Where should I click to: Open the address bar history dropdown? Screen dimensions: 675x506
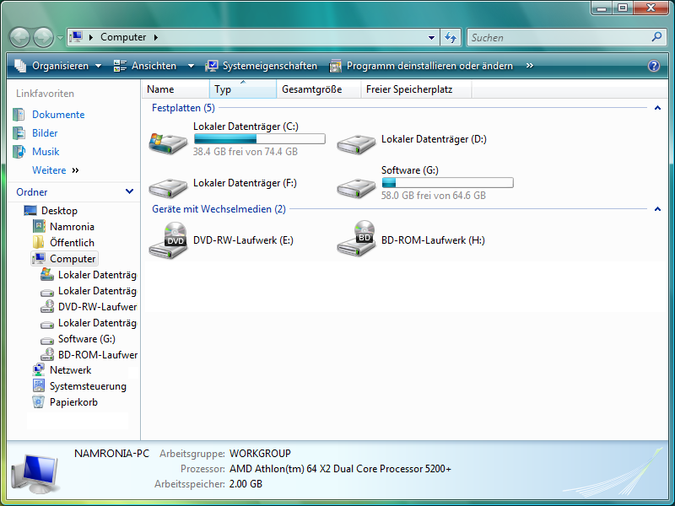click(x=431, y=37)
